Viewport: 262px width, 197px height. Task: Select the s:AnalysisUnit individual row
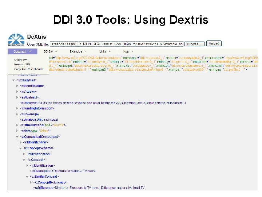click(x=39, y=120)
